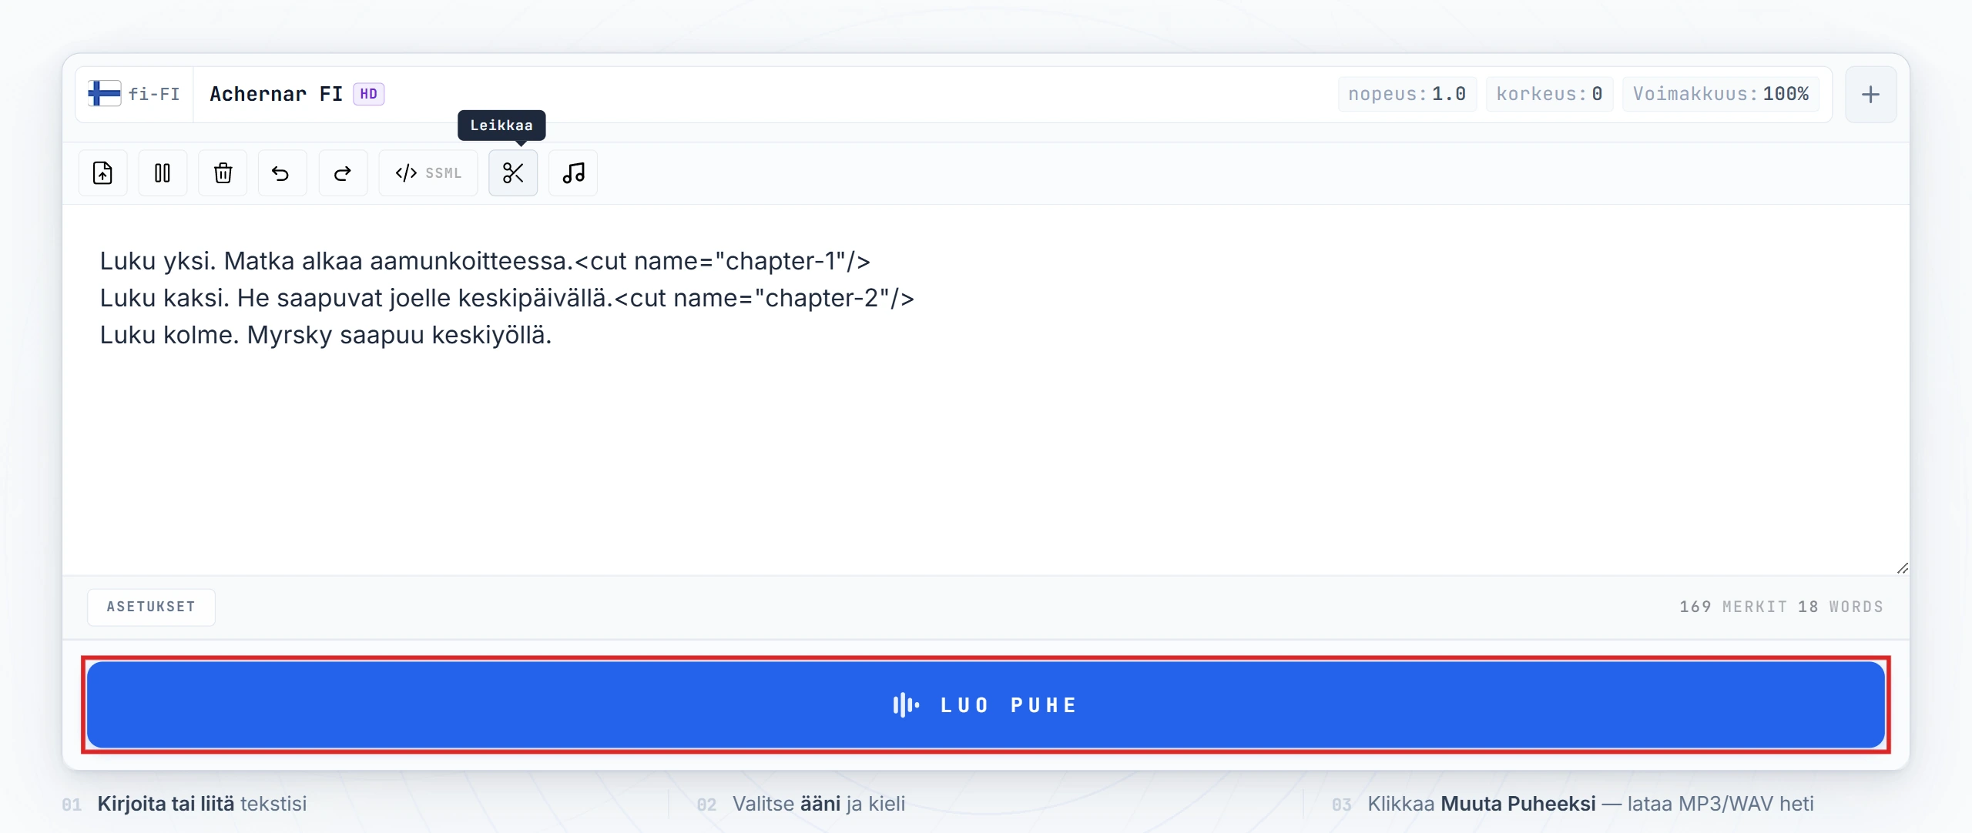Open the fi-FI language selector
The width and height of the screenshot is (1972, 833).
153,94
